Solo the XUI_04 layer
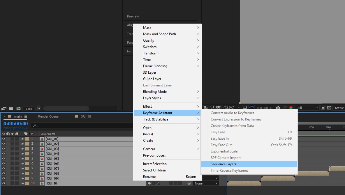The height and width of the screenshot is (195, 345). point(12,154)
